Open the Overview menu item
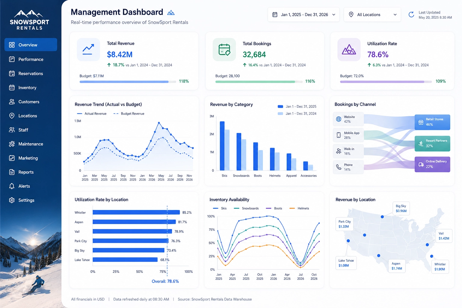This screenshot has height=308, width=462. (31, 45)
